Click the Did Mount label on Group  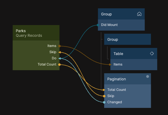click(x=109, y=25)
